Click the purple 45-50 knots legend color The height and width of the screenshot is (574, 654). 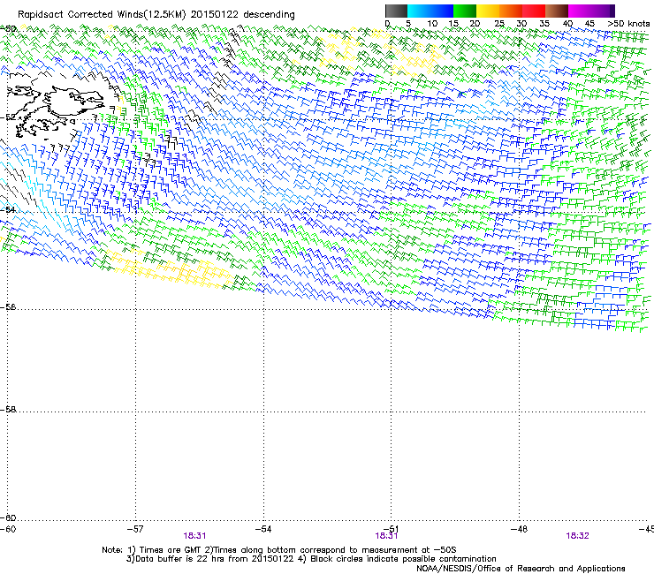click(603, 11)
